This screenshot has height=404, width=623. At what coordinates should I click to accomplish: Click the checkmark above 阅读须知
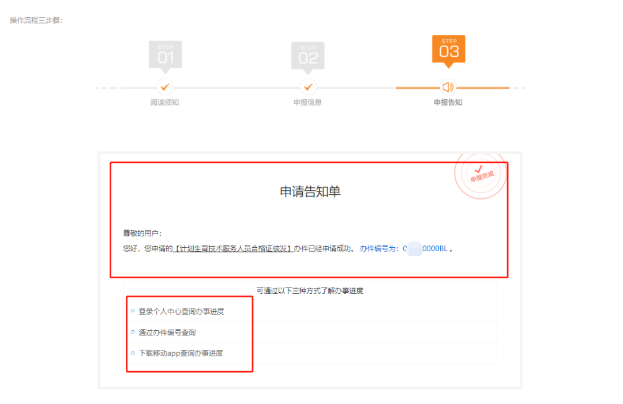pos(166,88)
